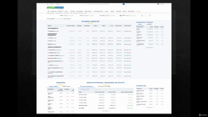Screen dimensions: 208x117
Task: Click Indian Indices in the sub-navigation
Action: (x=59, y=13)
